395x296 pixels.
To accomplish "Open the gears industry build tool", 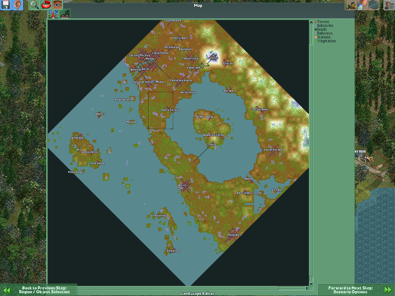I will [x=362, y=5].
